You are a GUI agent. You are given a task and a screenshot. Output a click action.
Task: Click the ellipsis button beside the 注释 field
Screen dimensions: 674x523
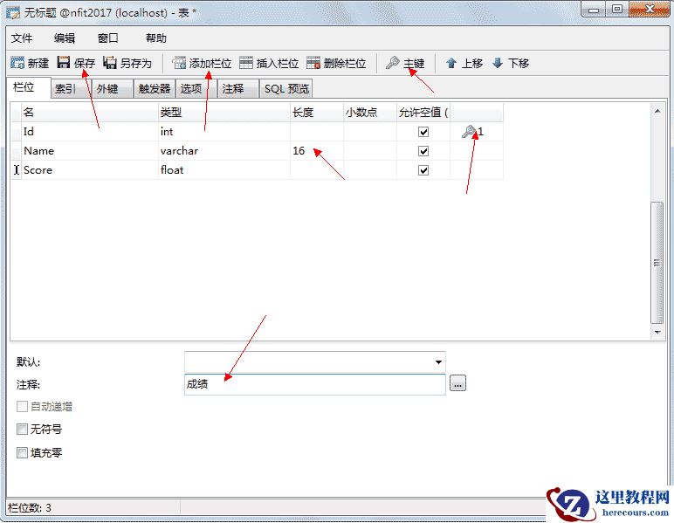pos(457,383)
